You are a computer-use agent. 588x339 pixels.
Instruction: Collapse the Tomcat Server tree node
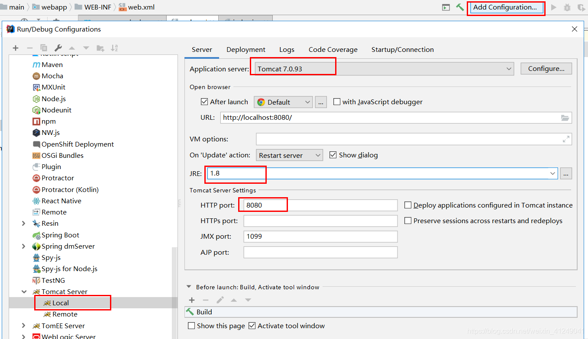pos(24,292)
